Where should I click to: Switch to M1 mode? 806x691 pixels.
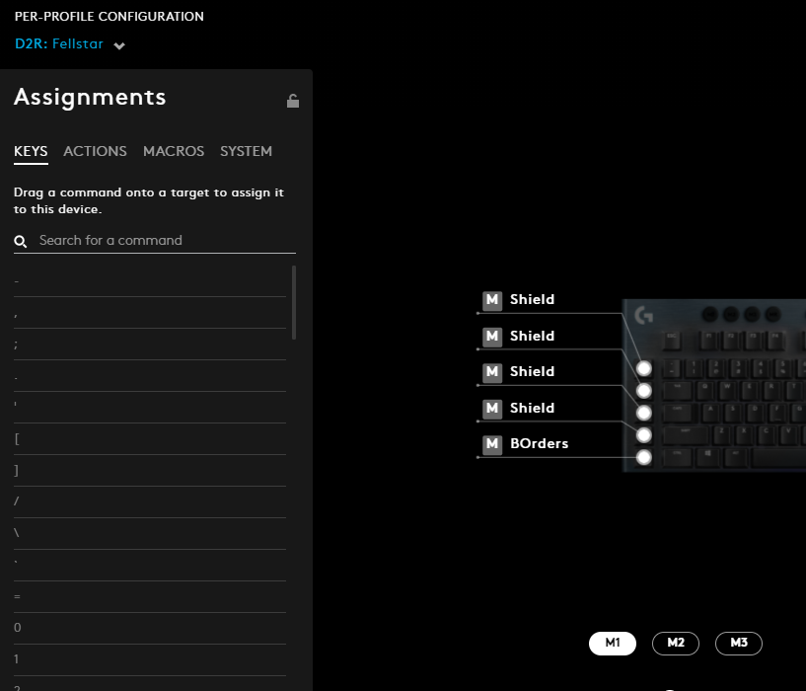(x=613, y=643)
